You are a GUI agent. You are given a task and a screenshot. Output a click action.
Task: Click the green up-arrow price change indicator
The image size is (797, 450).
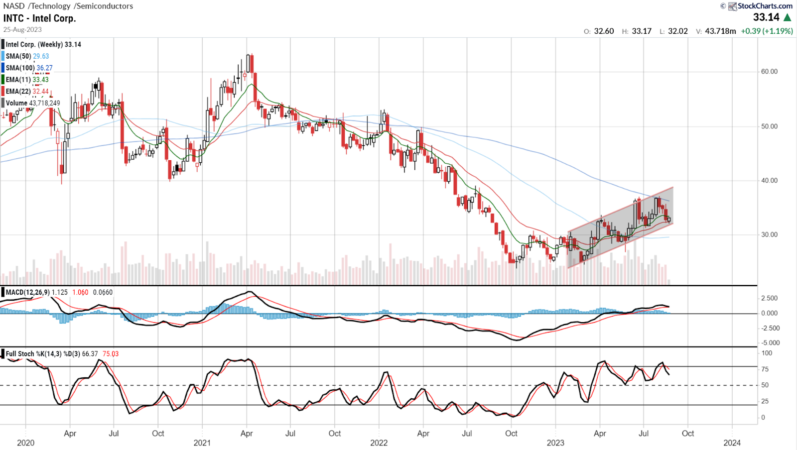click(788, 17)
